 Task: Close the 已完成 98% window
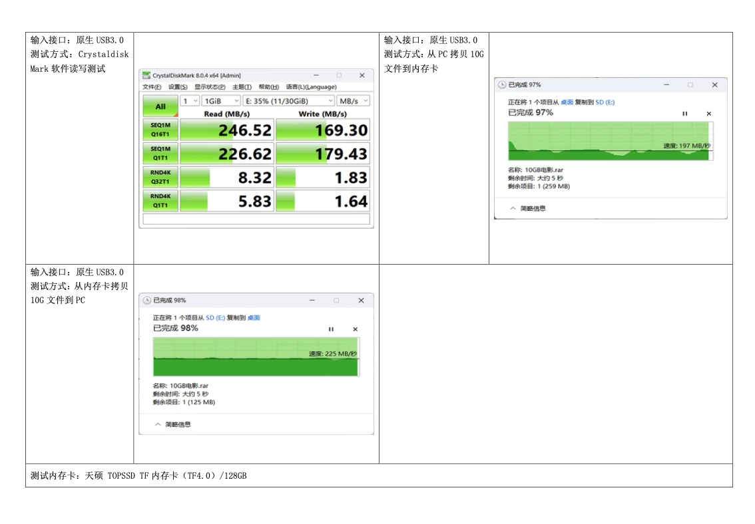coord(361,300)
